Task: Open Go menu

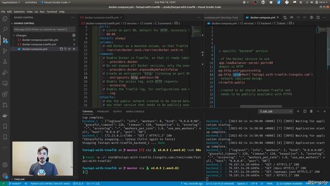Action: pyautogui.click(x=37, y=11)
